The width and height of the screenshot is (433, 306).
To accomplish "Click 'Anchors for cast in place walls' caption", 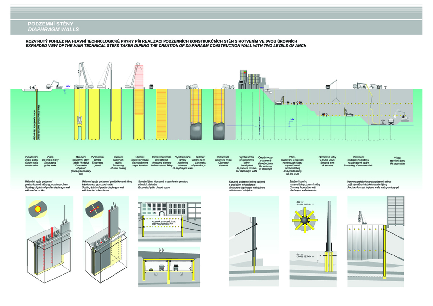I will pyautogui.click(x=373, y=187).
